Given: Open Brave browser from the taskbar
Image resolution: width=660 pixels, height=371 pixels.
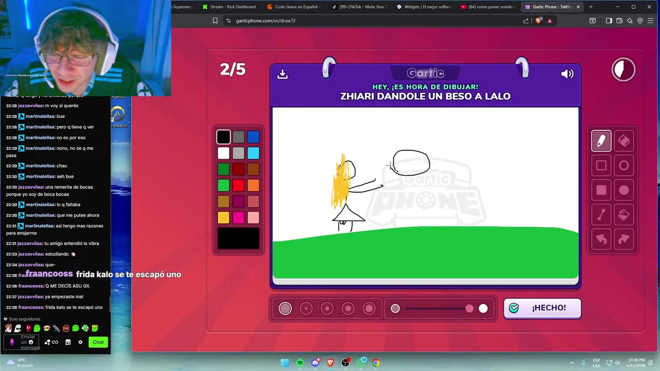Looking at the screenshot, I should [x=331, y=363].
